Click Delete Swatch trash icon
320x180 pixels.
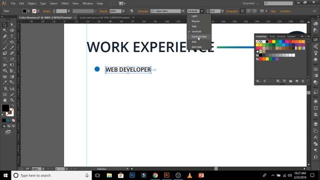[303, 81]
